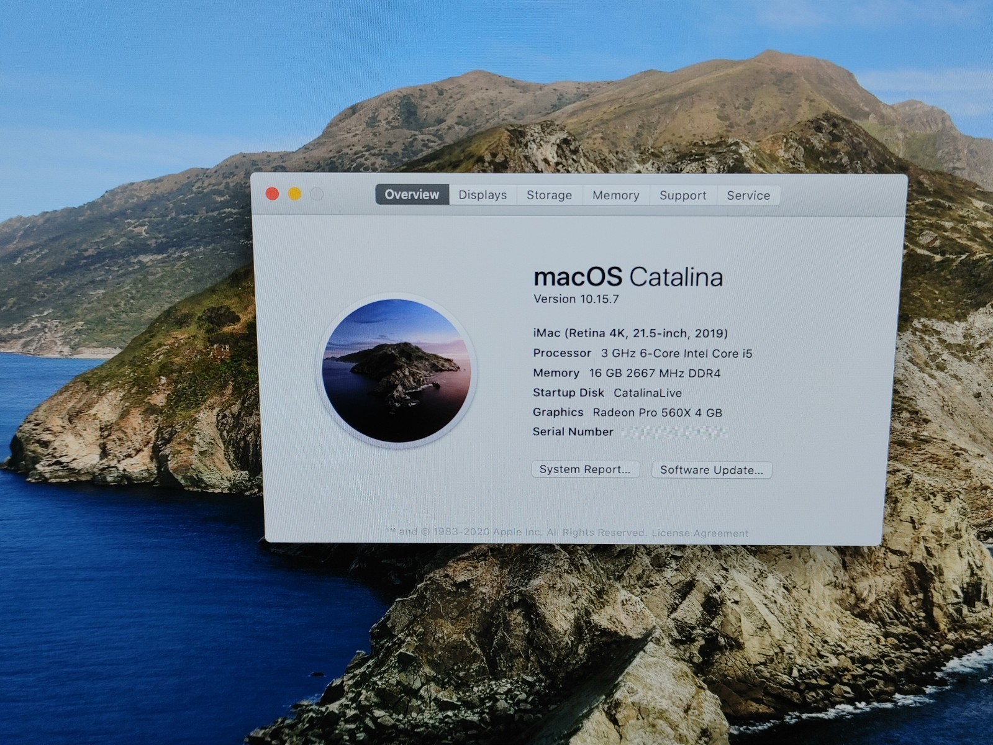Select the graphics value Radeon Pro 560X 4 GB

click(657, 413)
